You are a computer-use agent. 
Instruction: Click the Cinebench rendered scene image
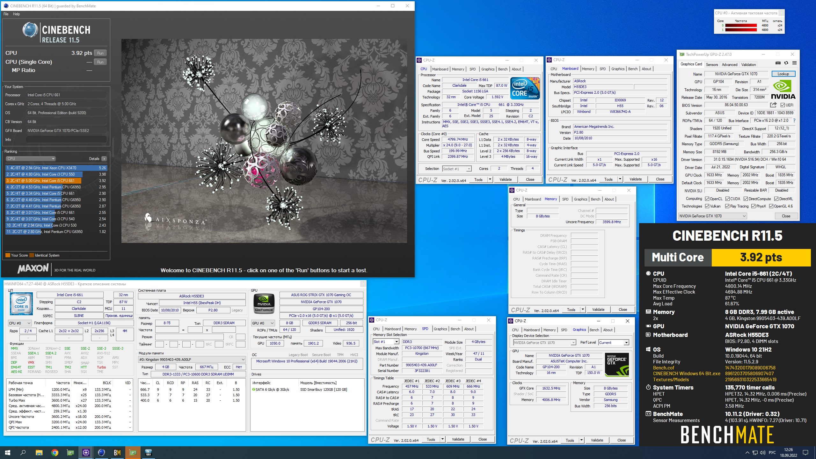point(264,141)
